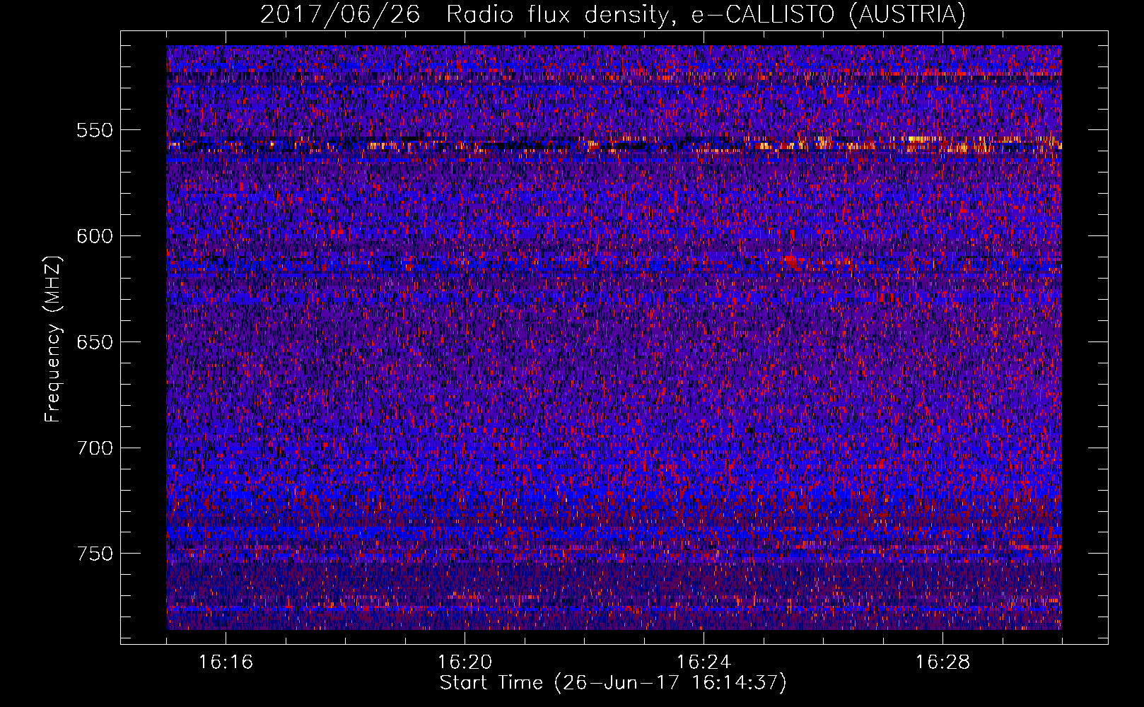This screenshot has width=1144, height=707.
Task: Click the 'Frequency (MHZ)' axis label
Action: [53, 339]
